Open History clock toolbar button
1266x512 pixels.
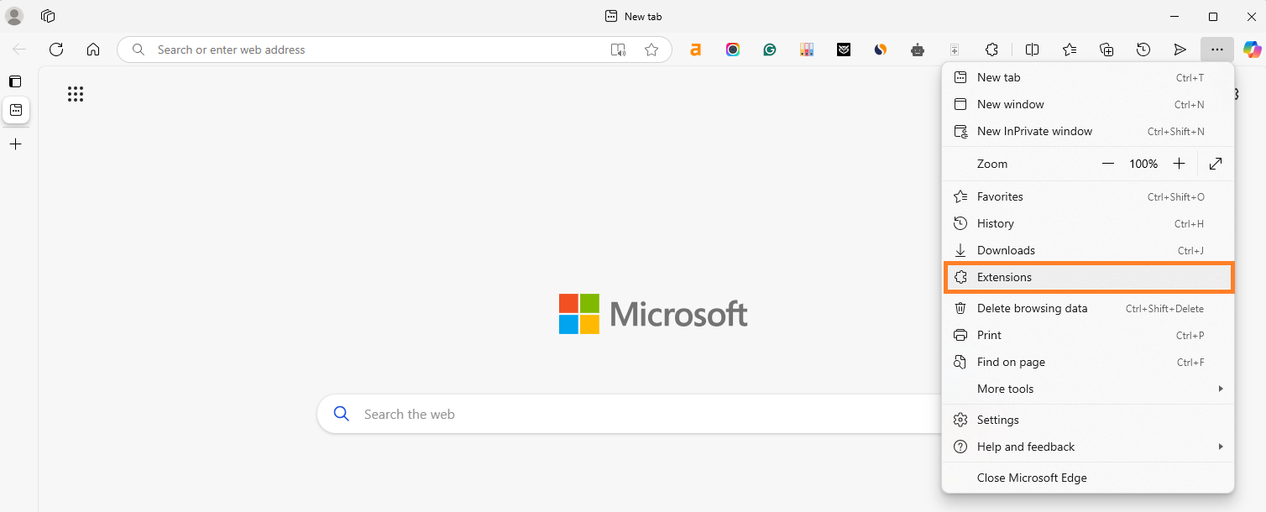(x=1143, y=50)
